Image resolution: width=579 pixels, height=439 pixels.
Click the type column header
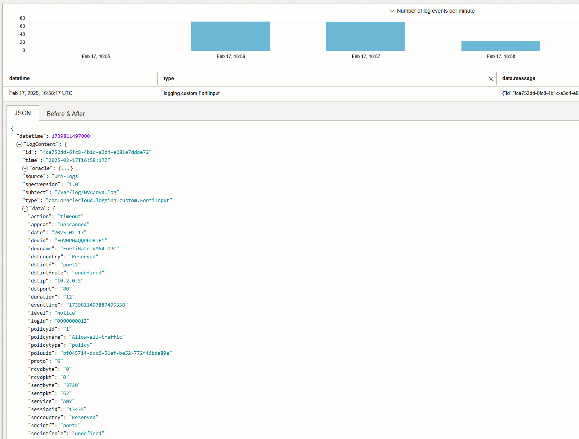[168, 78]
